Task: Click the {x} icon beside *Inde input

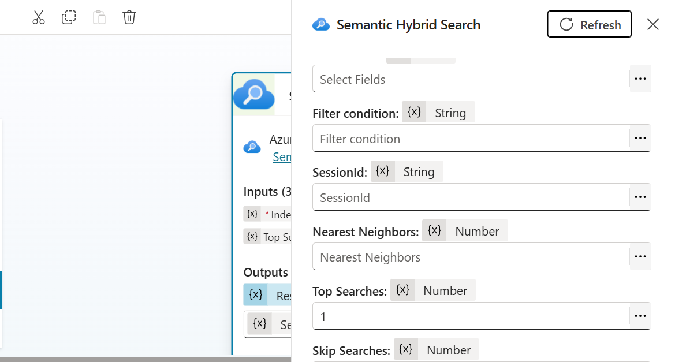Action: point(252,214)
